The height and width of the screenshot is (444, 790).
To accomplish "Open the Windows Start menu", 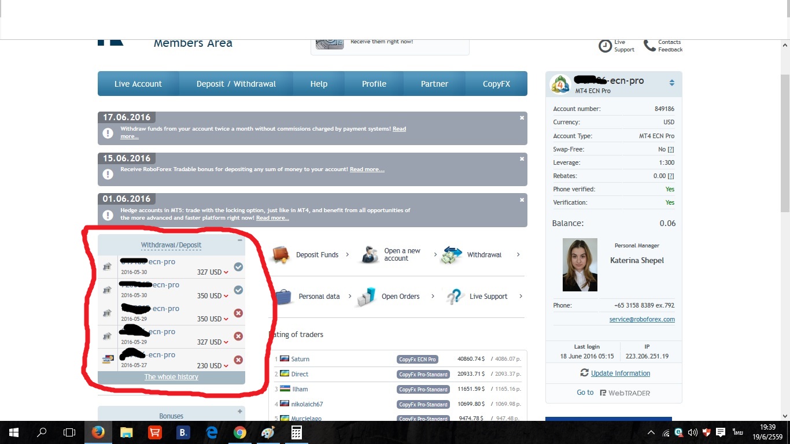I will (13, 432).
